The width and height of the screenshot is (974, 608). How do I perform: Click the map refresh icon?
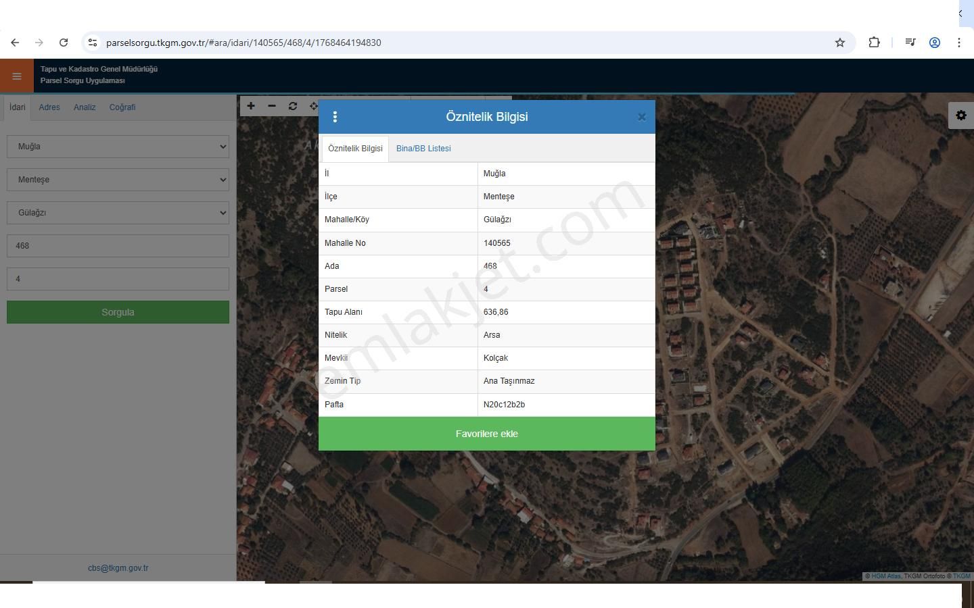(x=293, y=106)
